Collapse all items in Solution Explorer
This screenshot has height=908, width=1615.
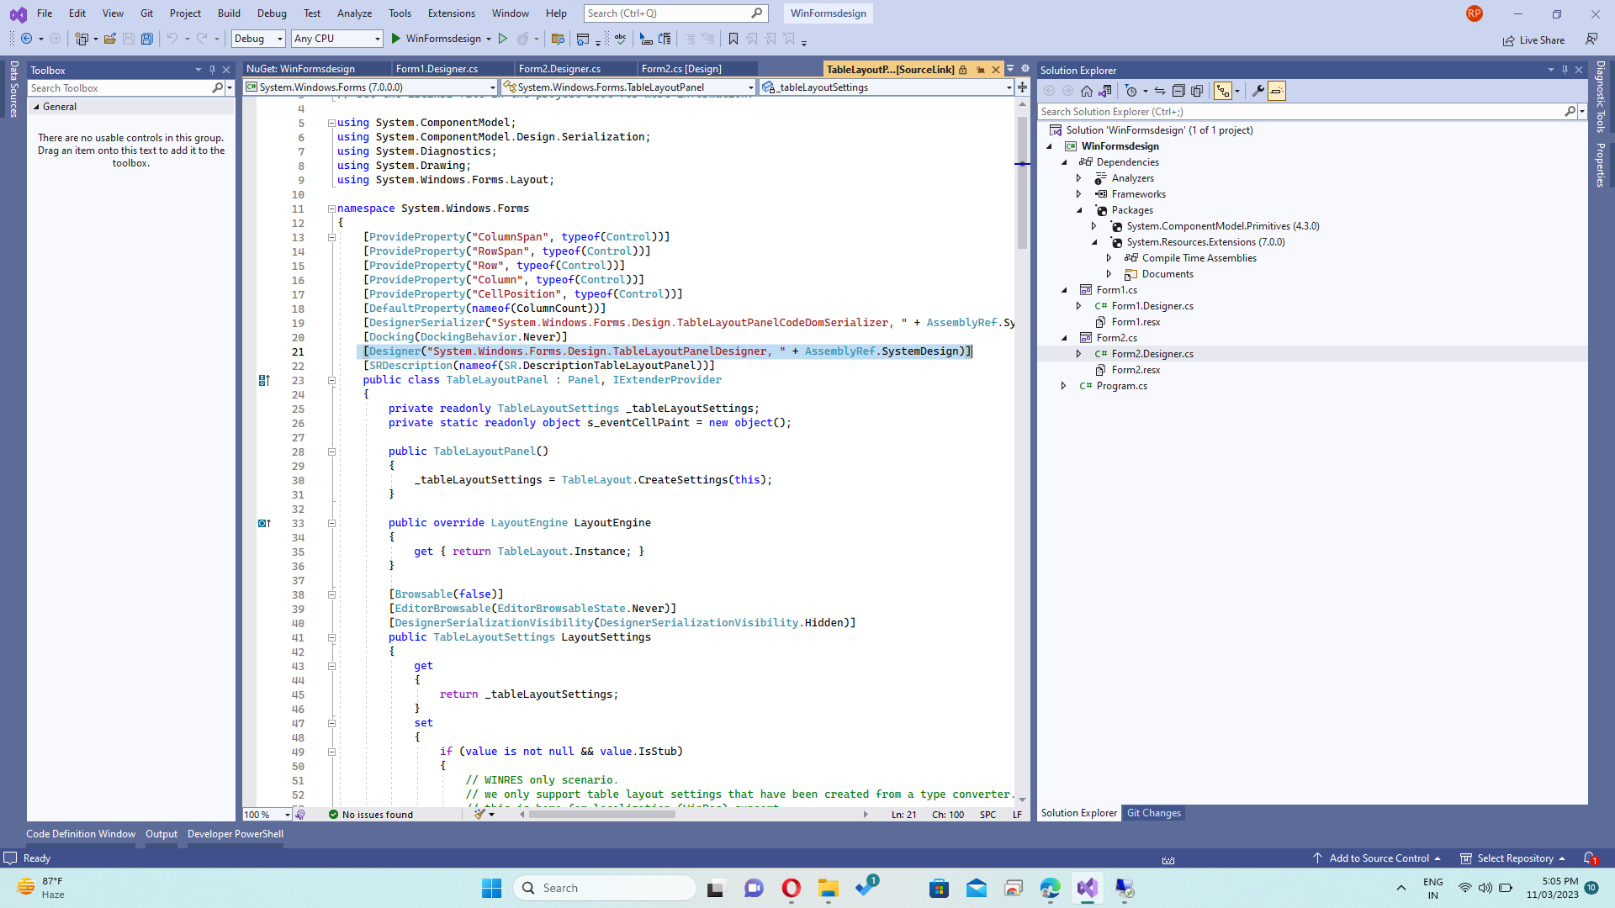(x=1178, y=91)
